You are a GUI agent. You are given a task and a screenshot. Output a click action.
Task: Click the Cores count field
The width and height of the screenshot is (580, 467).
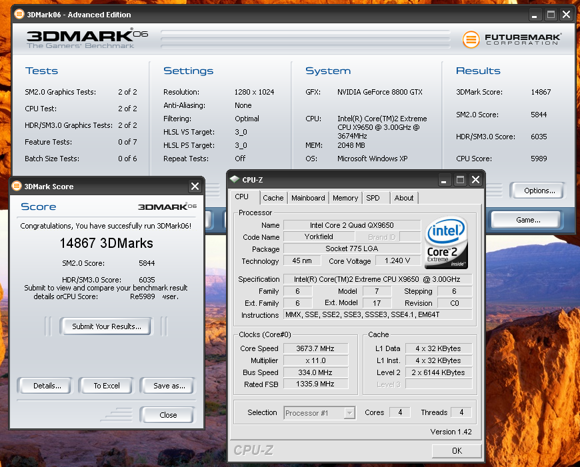tap(400, 412)
